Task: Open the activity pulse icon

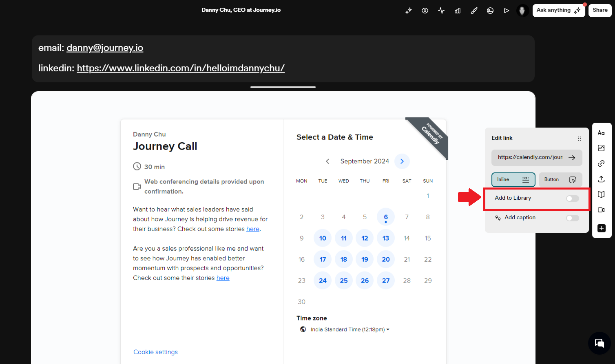Action: coord(441,11)
